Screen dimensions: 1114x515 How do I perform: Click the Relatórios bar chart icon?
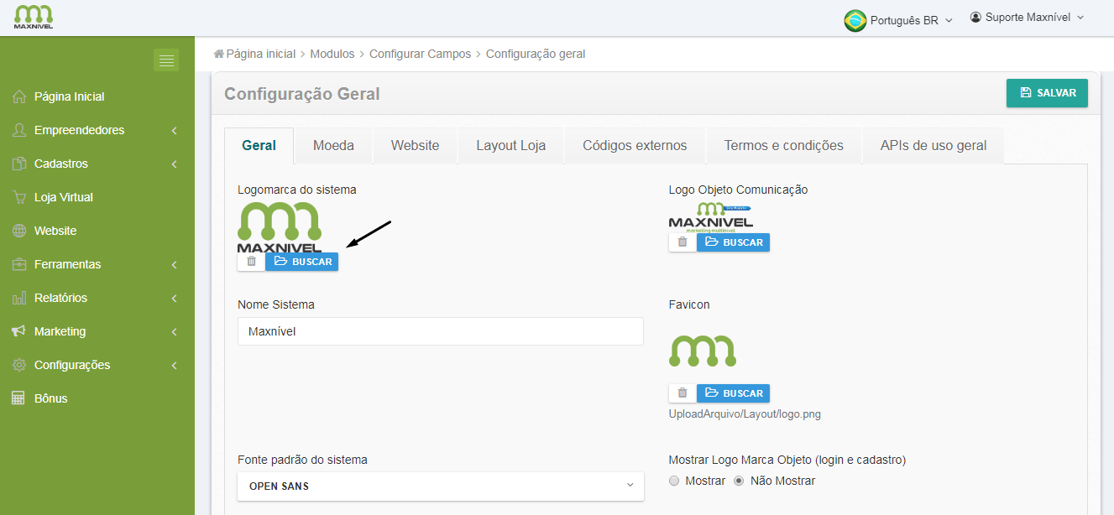(19, 298)
